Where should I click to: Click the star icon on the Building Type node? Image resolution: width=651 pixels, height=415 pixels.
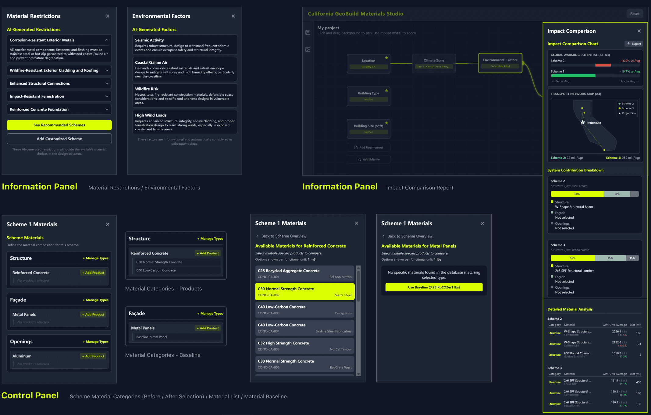386,90
